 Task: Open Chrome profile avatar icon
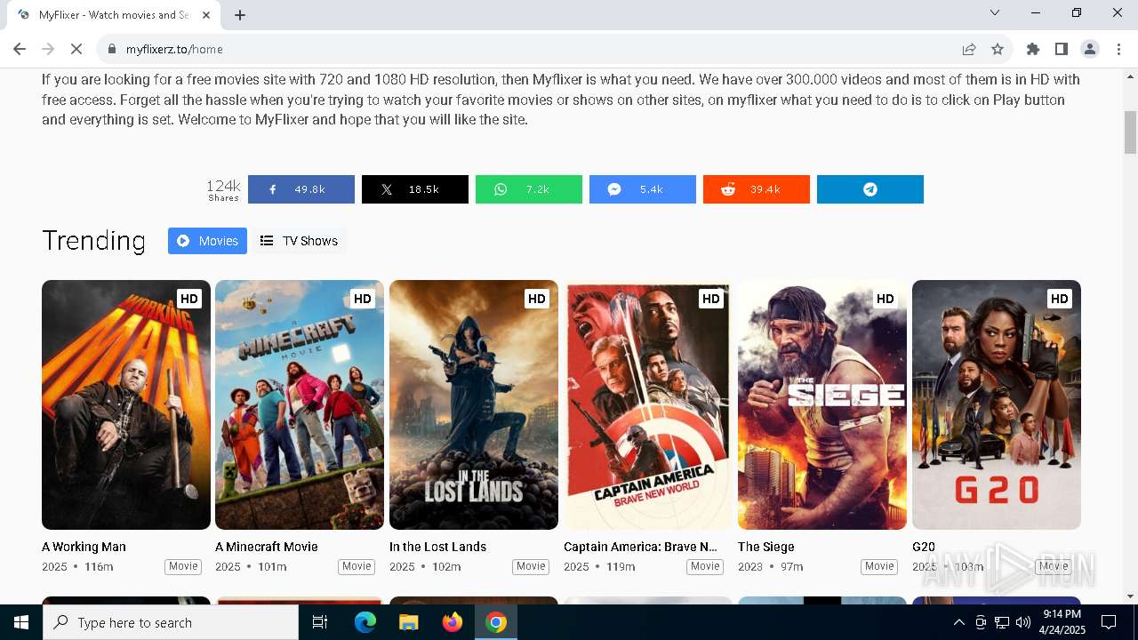pos(1090,49)
